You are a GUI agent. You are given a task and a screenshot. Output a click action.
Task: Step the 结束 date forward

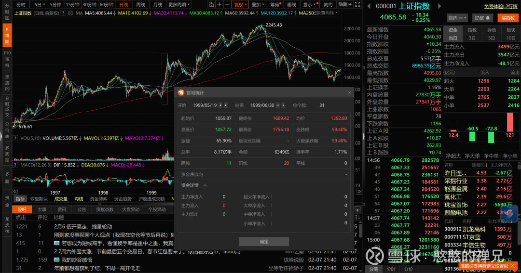point(283,105)
